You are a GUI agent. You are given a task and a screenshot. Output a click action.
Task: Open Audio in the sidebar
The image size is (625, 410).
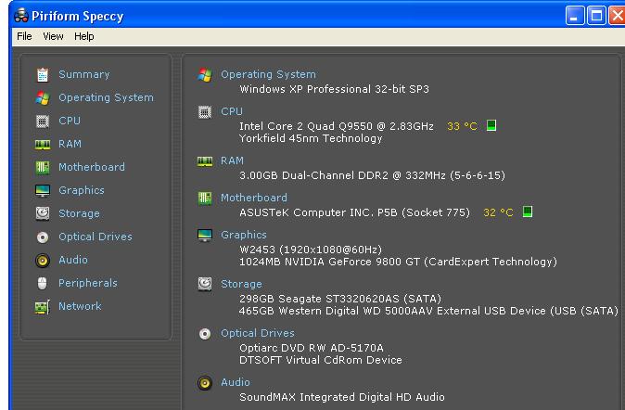[x=73, y=260]
